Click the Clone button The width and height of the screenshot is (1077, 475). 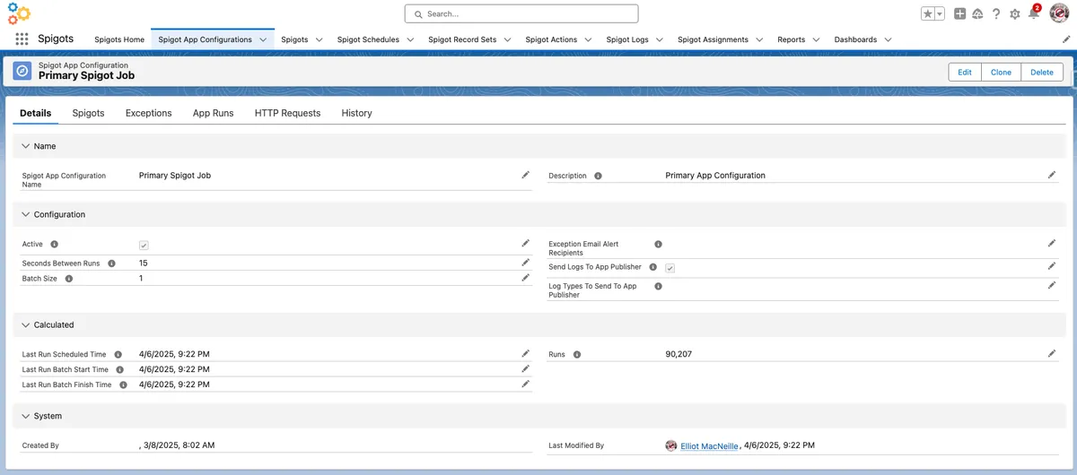[1001, 72]
